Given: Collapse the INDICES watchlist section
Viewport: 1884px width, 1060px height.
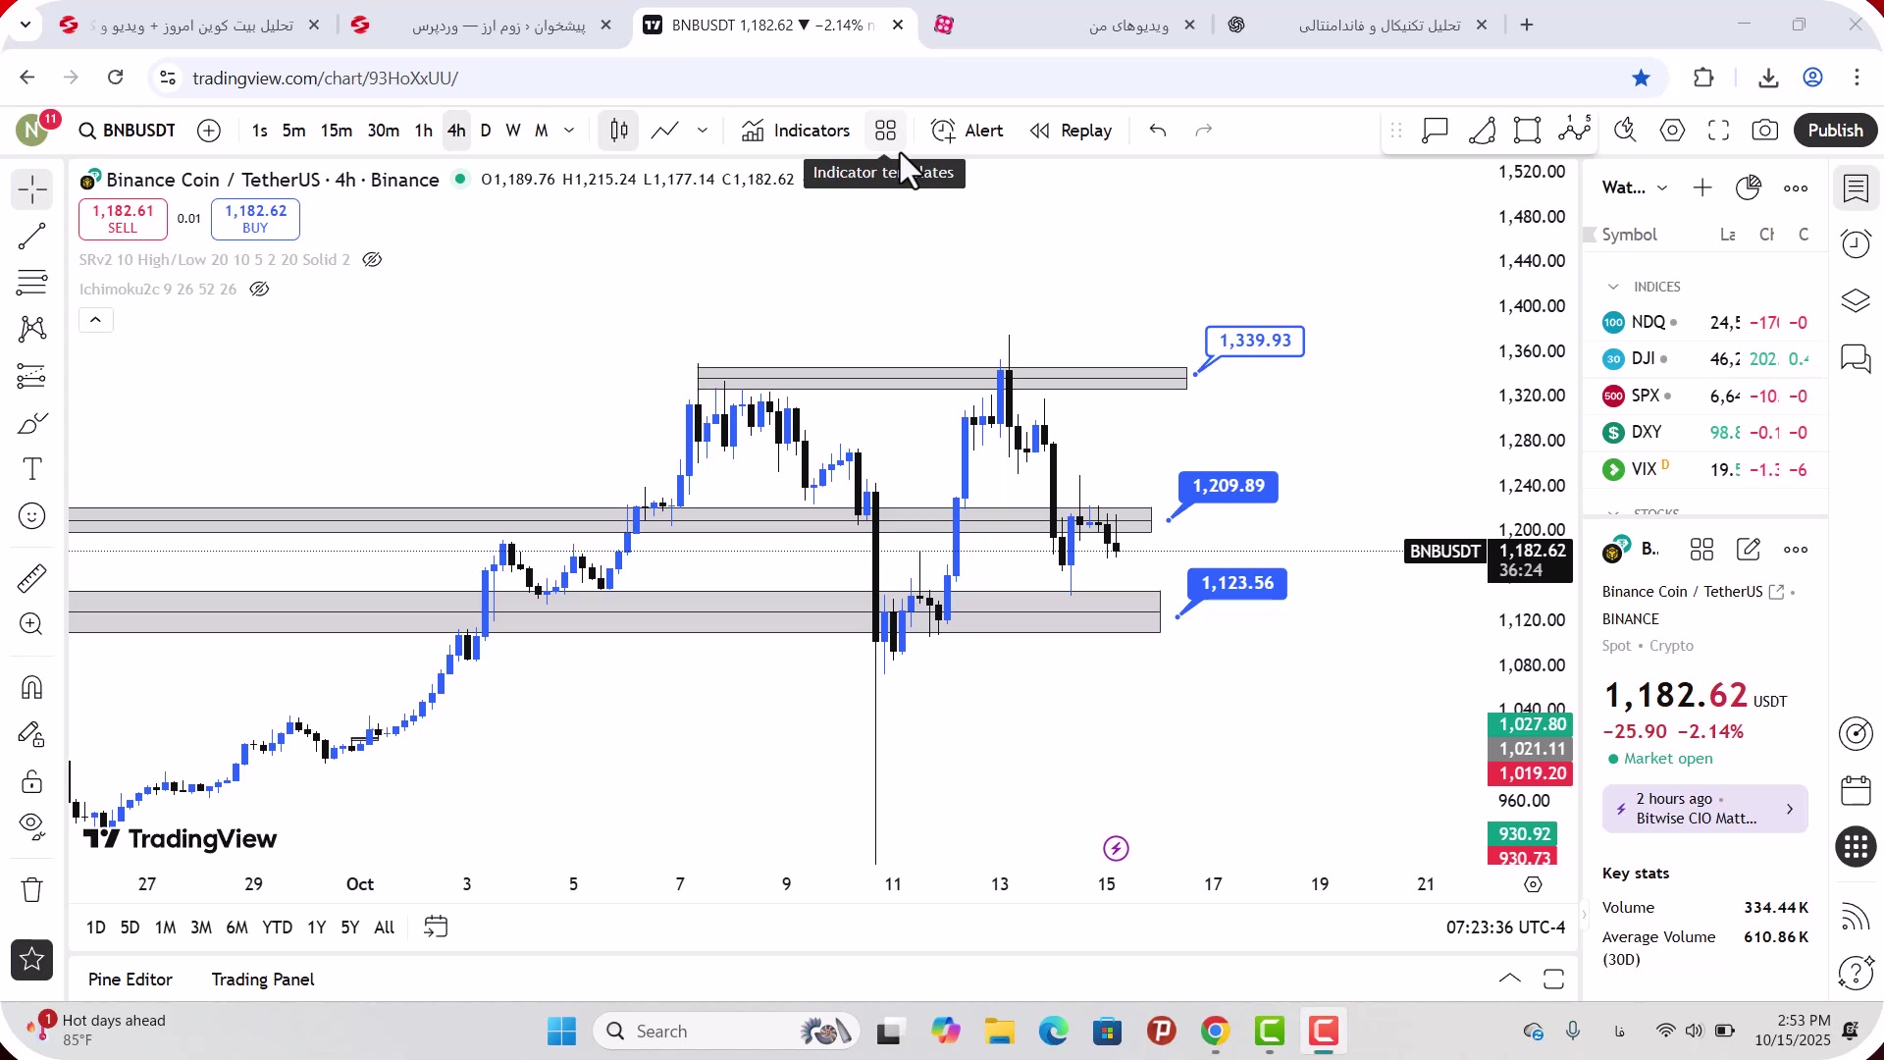Looking at the screenshot, I should [1613, 287].
